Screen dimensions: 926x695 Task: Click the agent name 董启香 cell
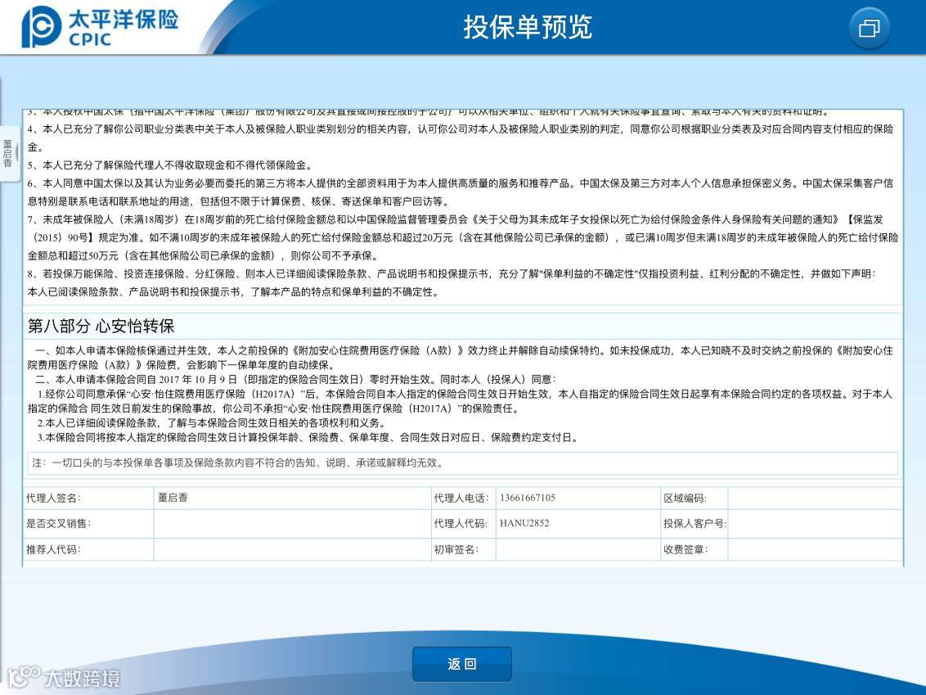292,499
